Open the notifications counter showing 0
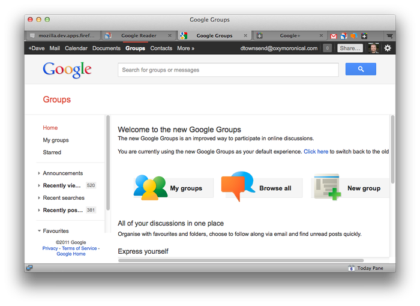The height and width of the screenshot is (306, 420). (x=328, y=48)
